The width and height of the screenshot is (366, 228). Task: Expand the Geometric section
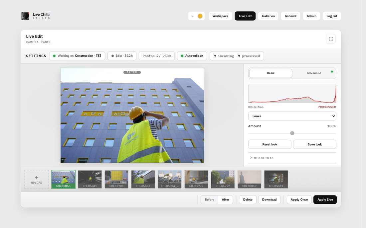[292, 158]
